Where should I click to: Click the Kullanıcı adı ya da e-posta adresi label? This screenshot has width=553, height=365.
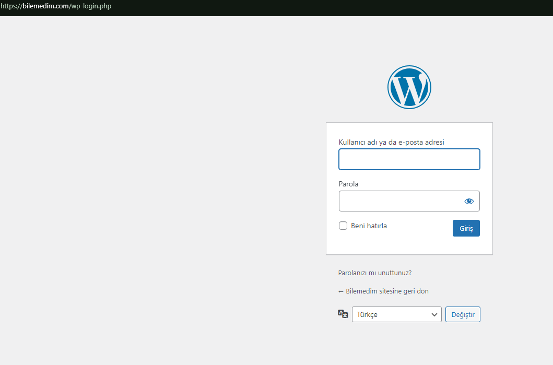pos(391,142)
